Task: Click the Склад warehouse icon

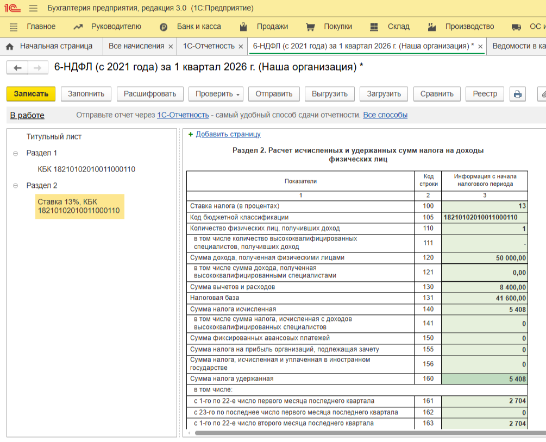Action: point(374,27)
